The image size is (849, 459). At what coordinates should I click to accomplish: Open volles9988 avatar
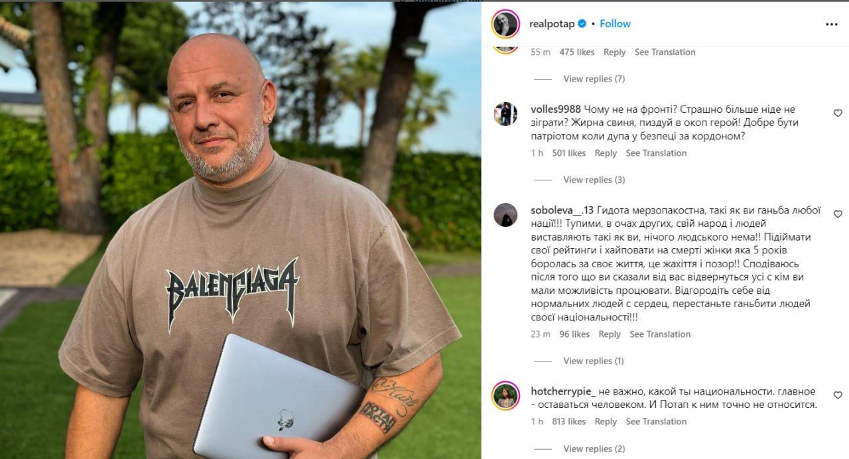(x=505, y=114)
